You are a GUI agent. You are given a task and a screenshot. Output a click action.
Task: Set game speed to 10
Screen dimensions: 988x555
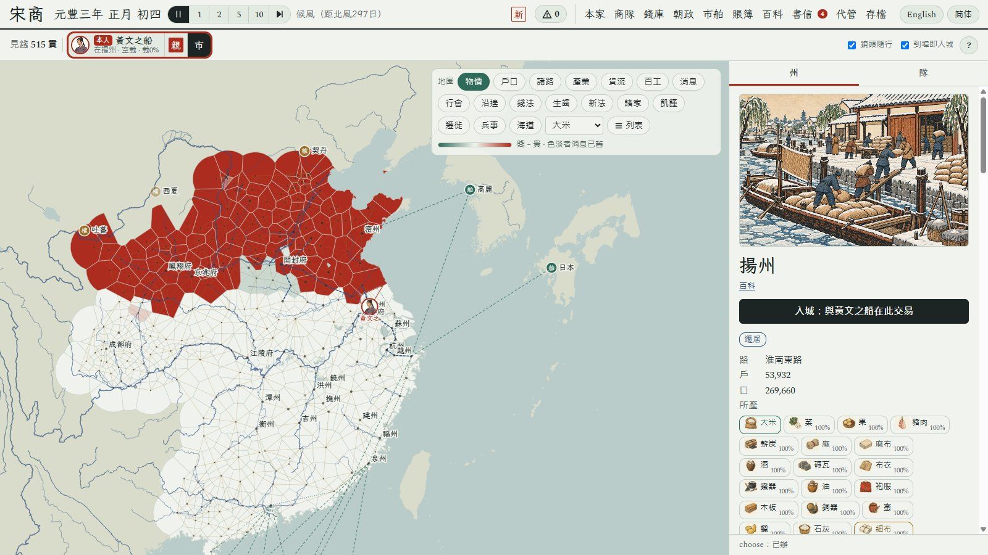tap(259, 14)
